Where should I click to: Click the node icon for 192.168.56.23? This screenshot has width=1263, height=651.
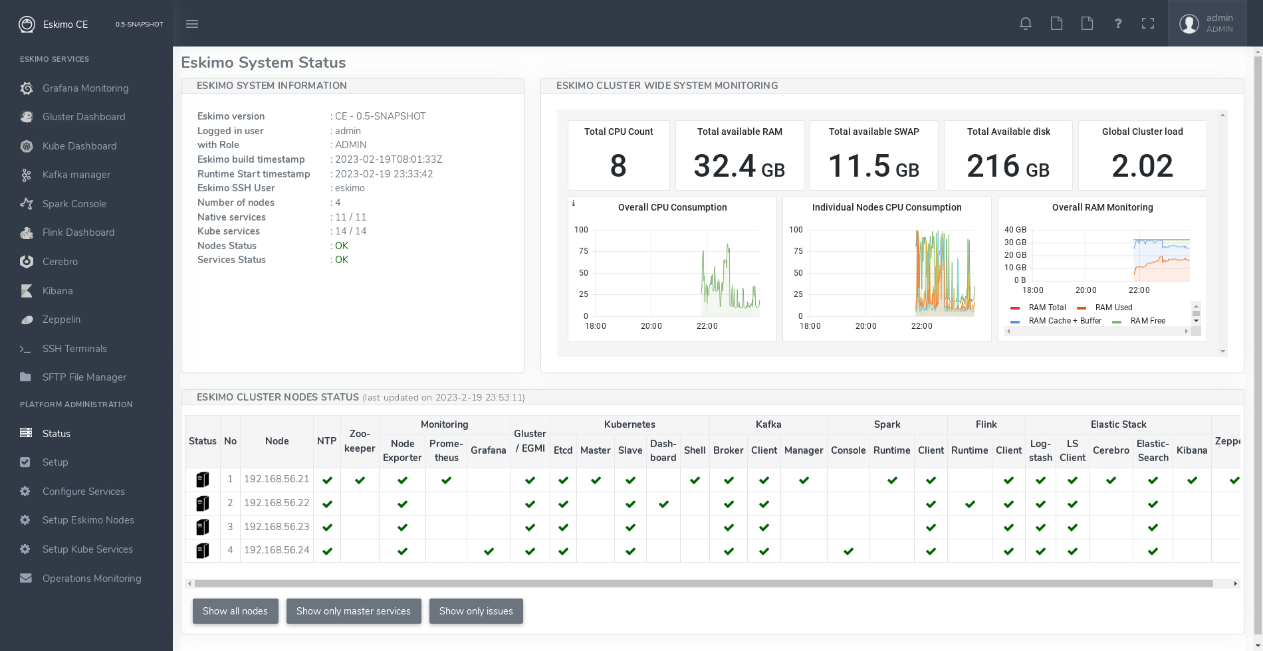point(203,527)
